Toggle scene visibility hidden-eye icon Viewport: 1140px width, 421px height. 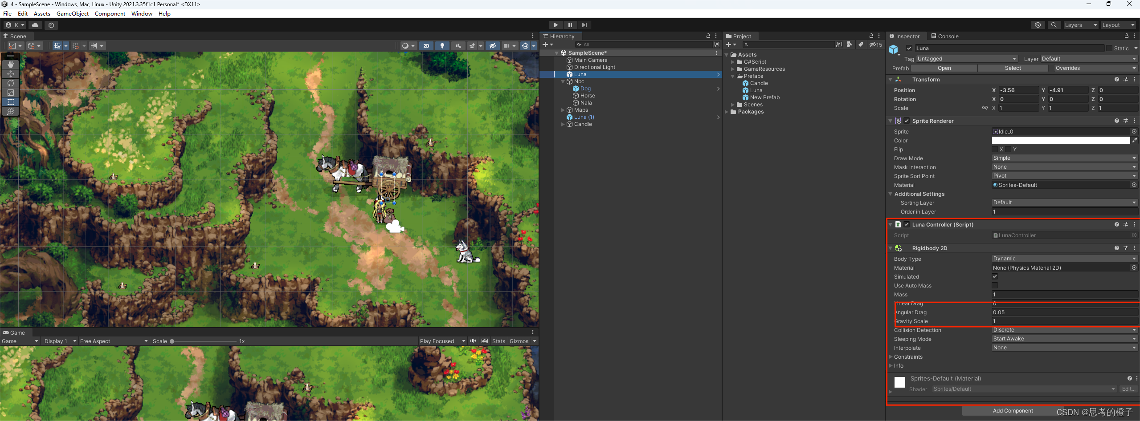click(492, 46)
